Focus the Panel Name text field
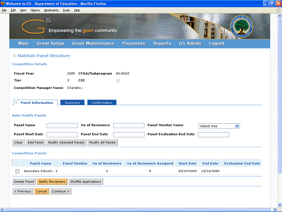This screenshot has width=282, height=212. tap(62, 126)
